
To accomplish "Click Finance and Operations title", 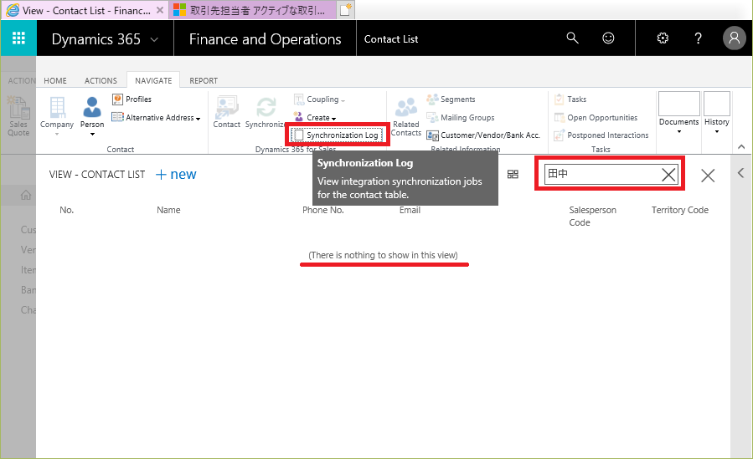I will coord(265,38).
